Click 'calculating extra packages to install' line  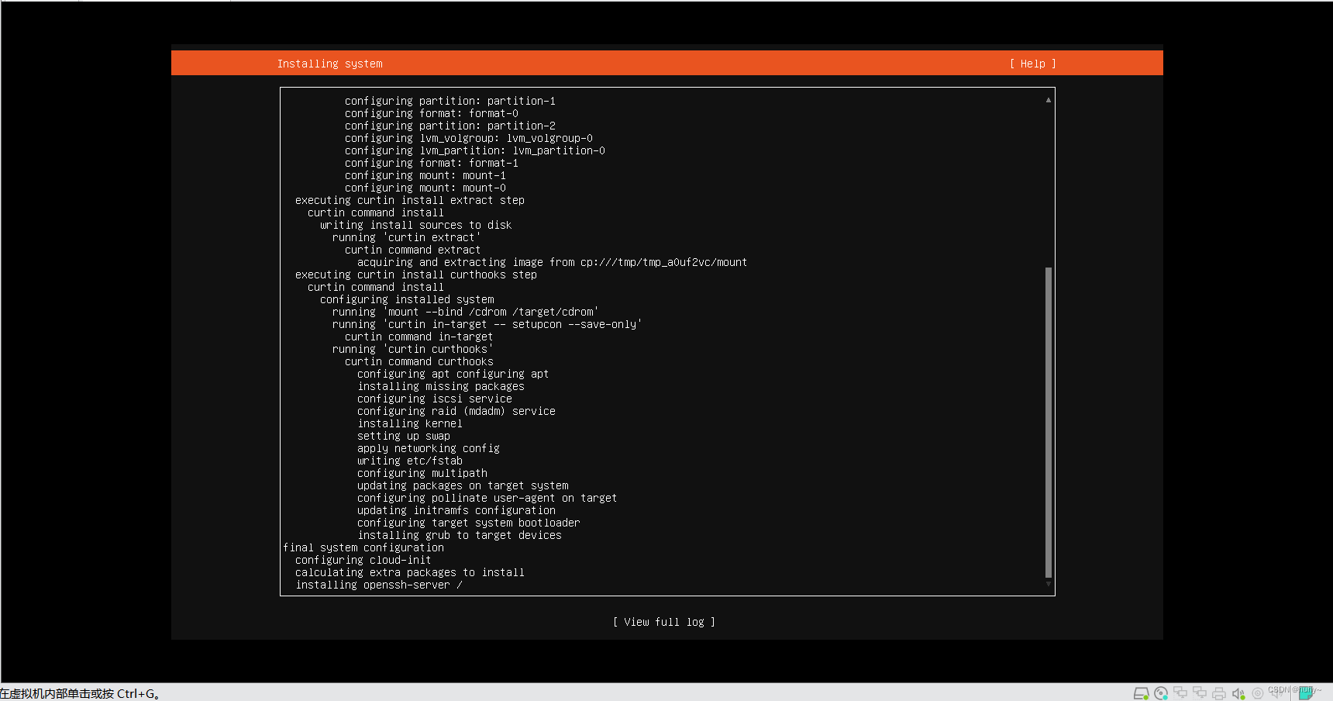tap(409, 572)
